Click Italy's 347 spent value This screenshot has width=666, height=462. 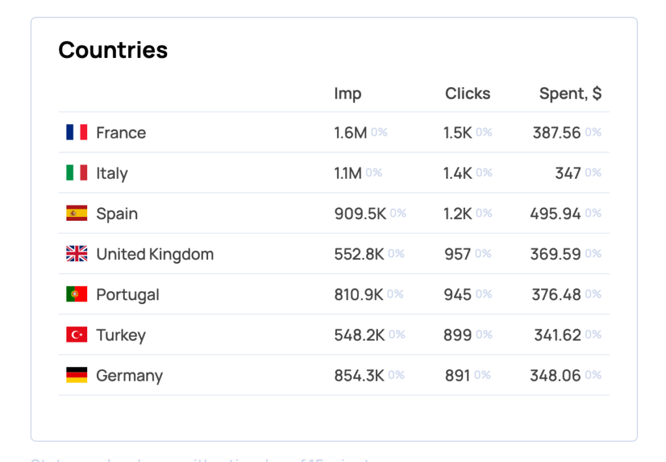pyautogui.click(x=568, y=173)
